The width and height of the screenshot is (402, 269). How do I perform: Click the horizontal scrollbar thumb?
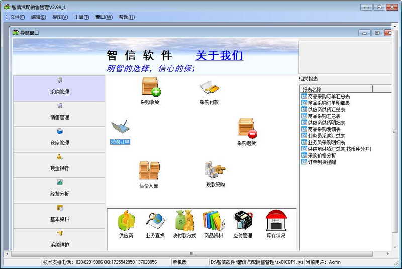point(192,254)
